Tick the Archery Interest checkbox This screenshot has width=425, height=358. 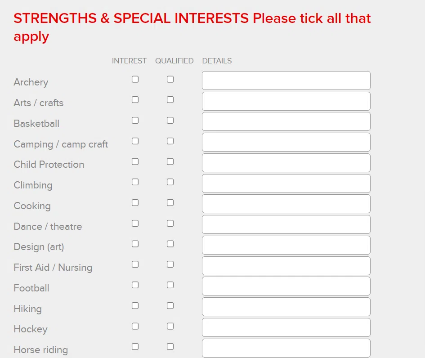(135, 79)
